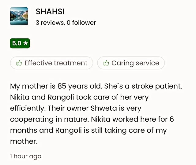This screenshot has width=196, height=165.
Task: Select the Effective treatment tag
Action: point(51,63)
